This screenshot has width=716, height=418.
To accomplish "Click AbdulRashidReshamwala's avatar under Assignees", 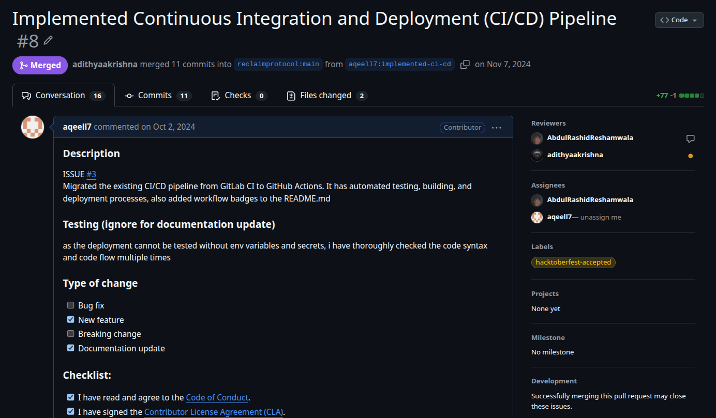I will (537, 200).
